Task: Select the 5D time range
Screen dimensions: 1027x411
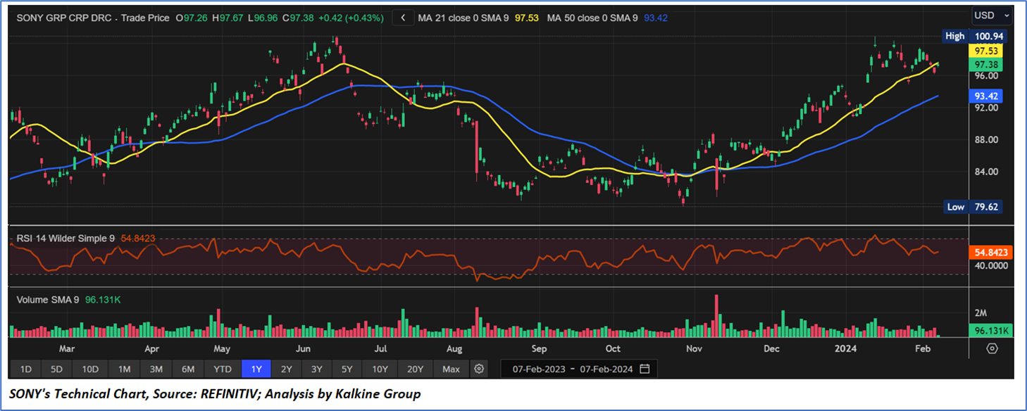Action: point(57,369)
